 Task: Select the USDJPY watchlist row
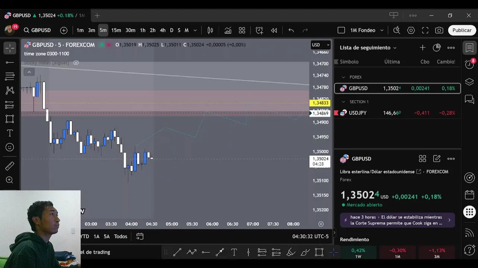398,113
